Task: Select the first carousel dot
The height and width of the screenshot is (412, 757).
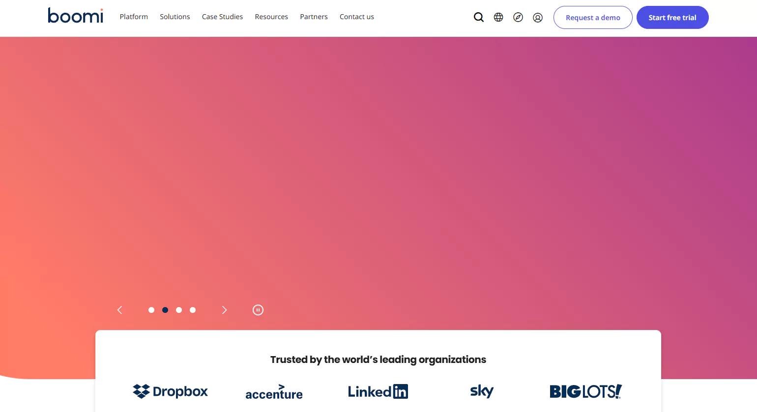Action: [151, 310]
